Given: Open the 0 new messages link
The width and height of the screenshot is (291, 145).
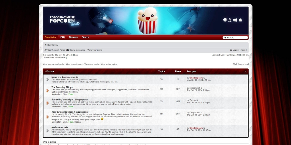Looking at the screenshot, I should point(77,50).
